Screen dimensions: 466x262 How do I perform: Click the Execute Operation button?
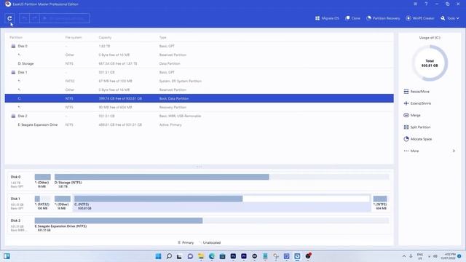tap(65, 18)
